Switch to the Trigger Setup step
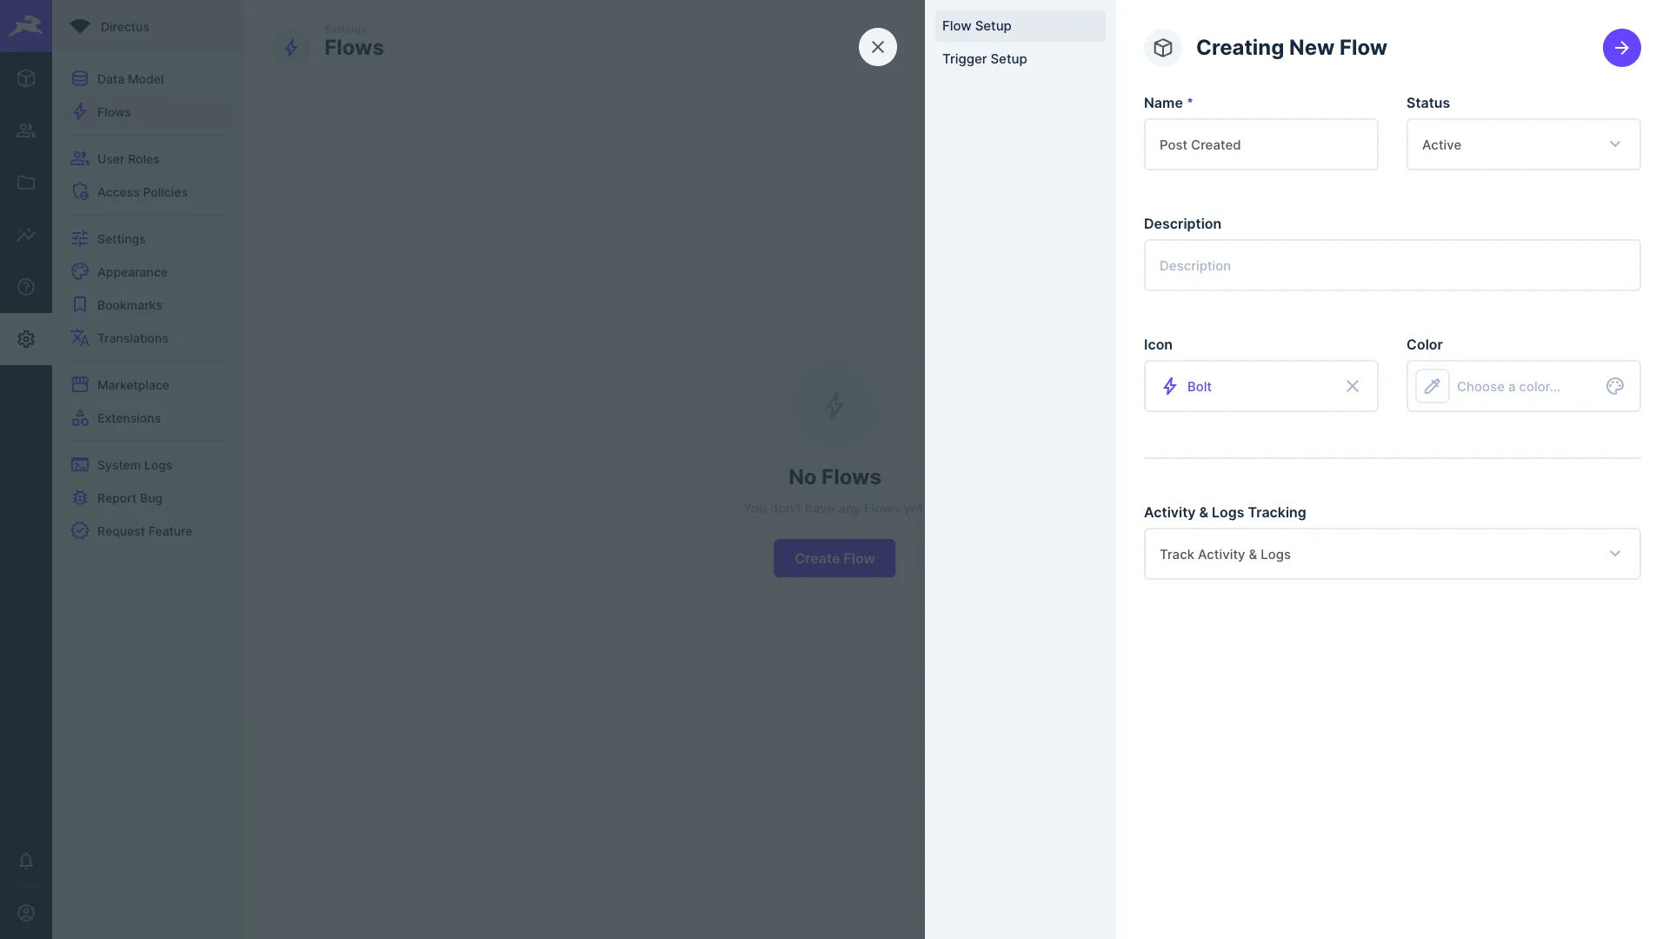Viewport: 1669px width, 939px height. pyautogui.click(x=984, y=59)
